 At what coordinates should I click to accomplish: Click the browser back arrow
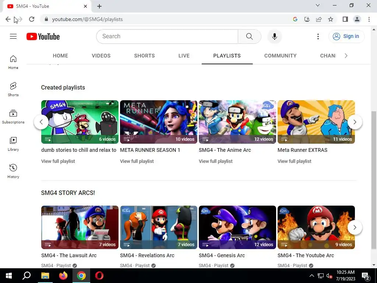(8, 19)
